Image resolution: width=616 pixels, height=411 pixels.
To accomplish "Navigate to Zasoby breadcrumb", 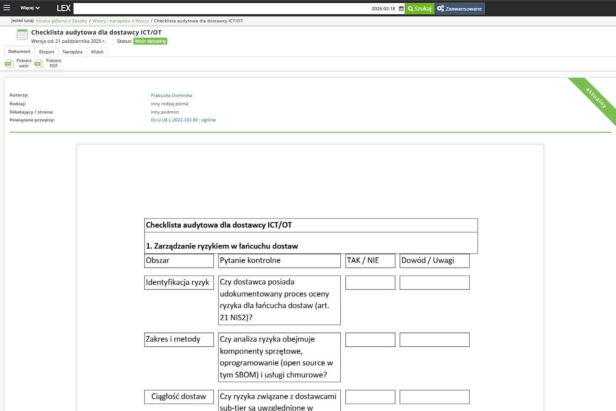I will pos(80,21).
